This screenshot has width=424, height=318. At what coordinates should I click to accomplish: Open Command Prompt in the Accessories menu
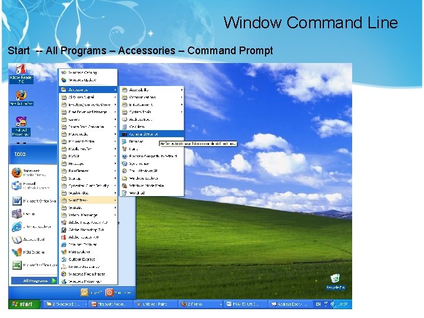[152, 134]
